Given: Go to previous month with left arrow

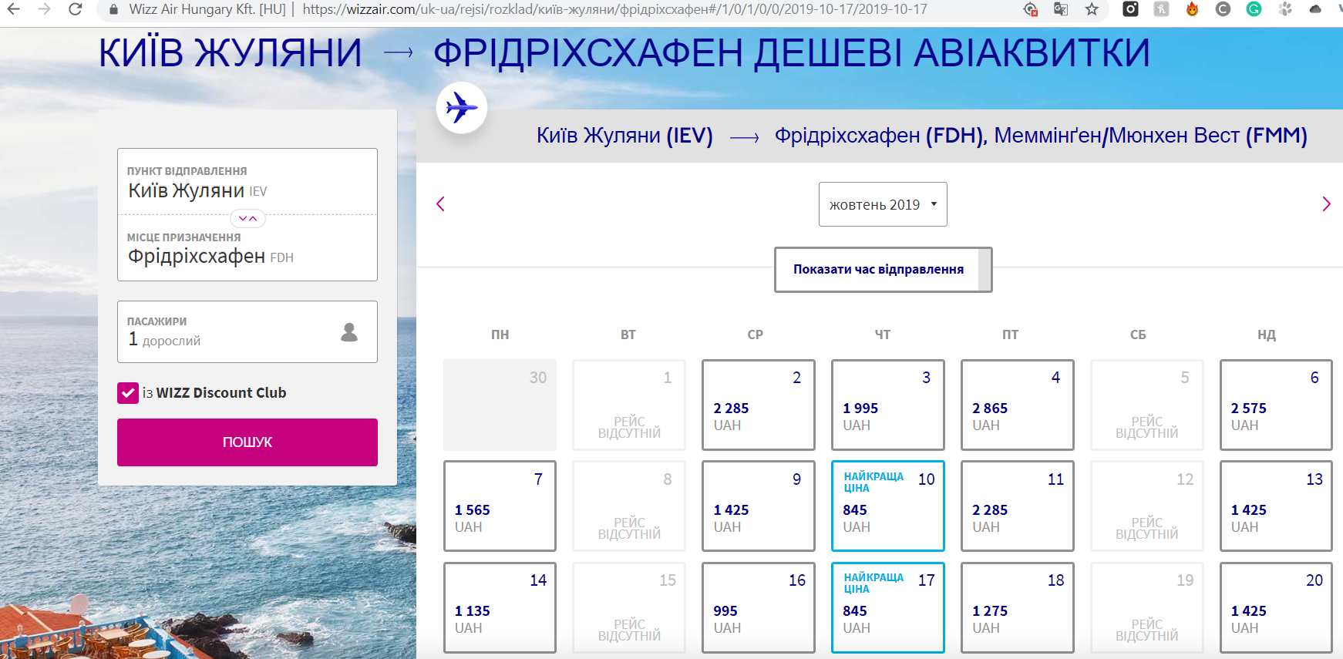Looking at the screenshot, I should point(441,204).
